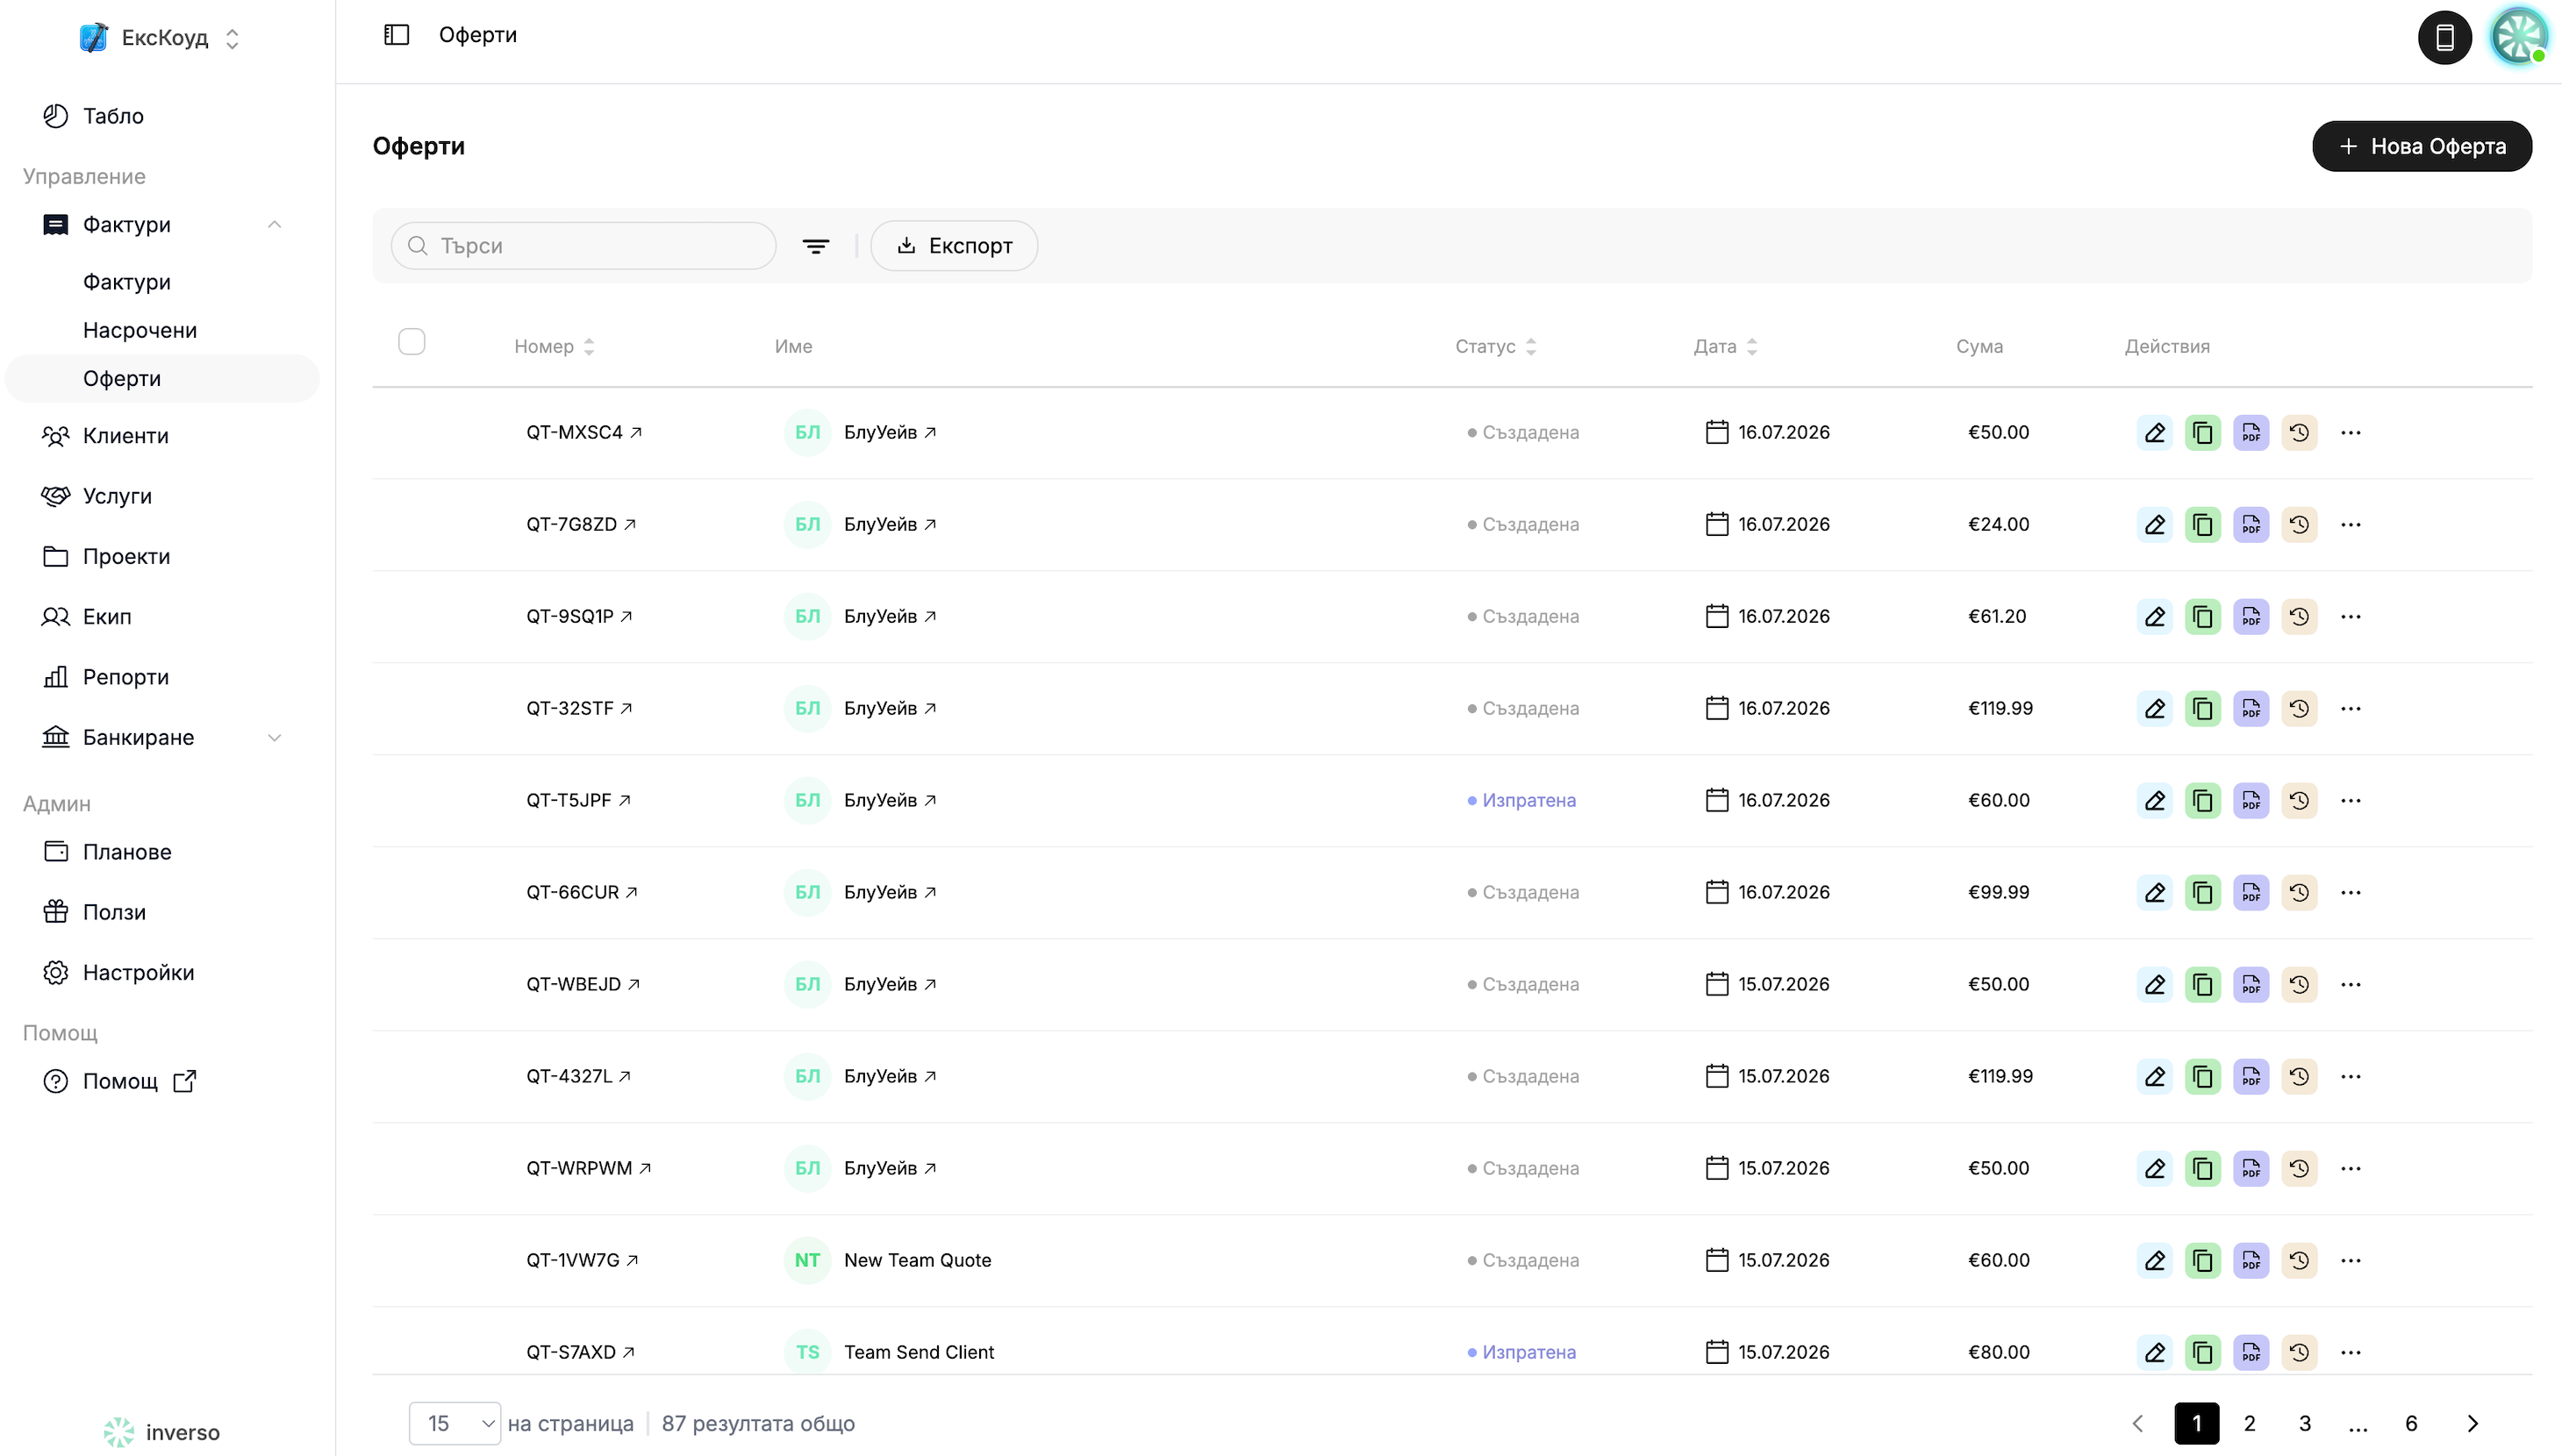Edit quote QT-T5JPF with pencil icon
Screen dimensions: 2562x1456
(x=2154, y=801)
